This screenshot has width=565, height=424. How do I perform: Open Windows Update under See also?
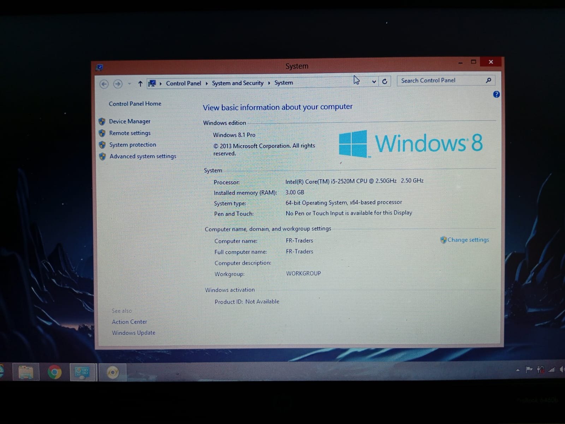coord(133,332)
